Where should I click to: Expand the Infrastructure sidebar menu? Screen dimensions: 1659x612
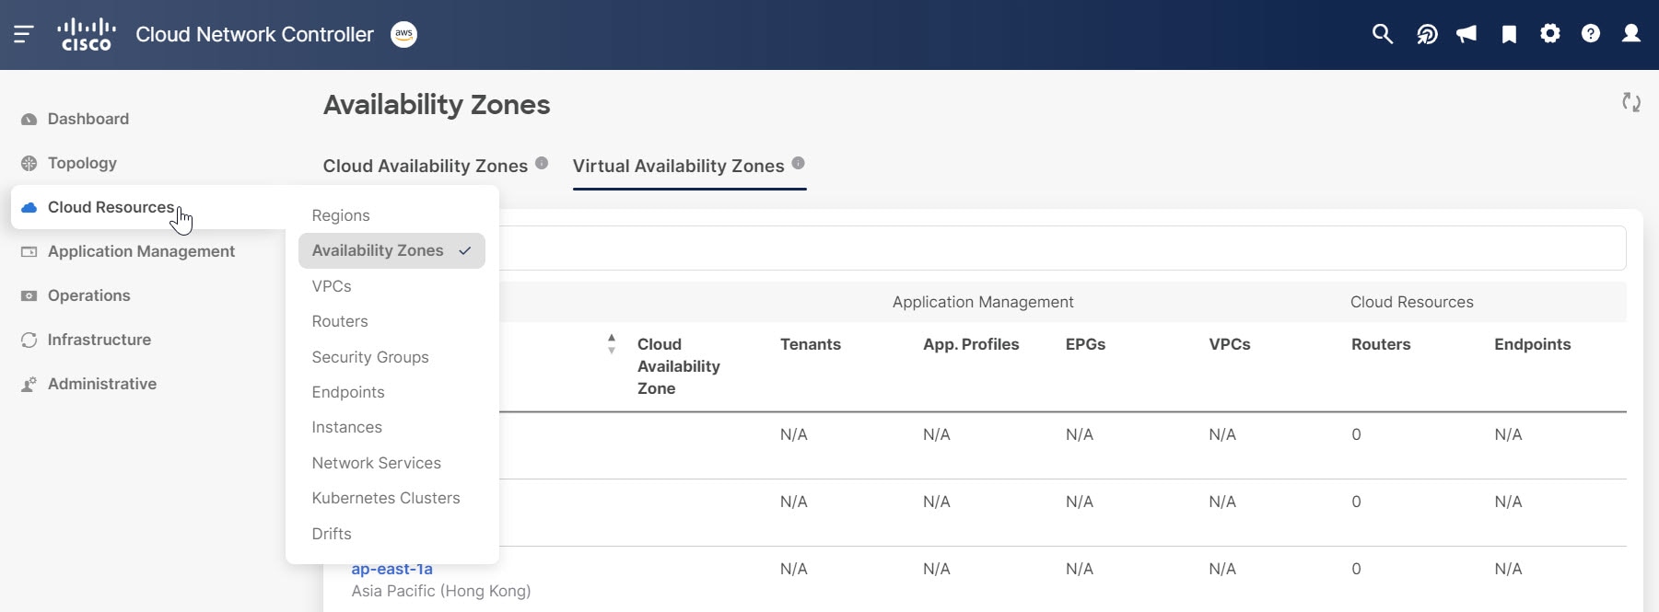coord(99,340)
